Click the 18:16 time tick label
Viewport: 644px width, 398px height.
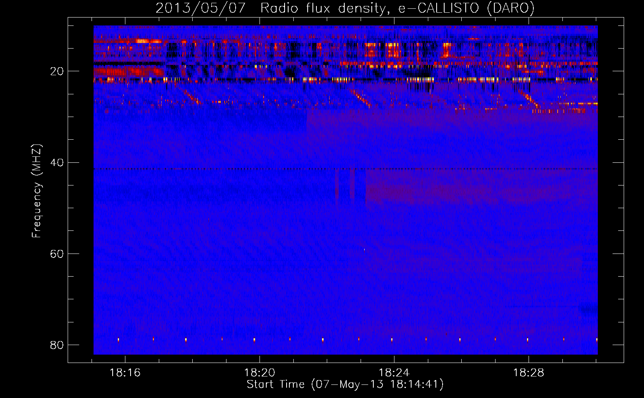click(x=125, y=373)
